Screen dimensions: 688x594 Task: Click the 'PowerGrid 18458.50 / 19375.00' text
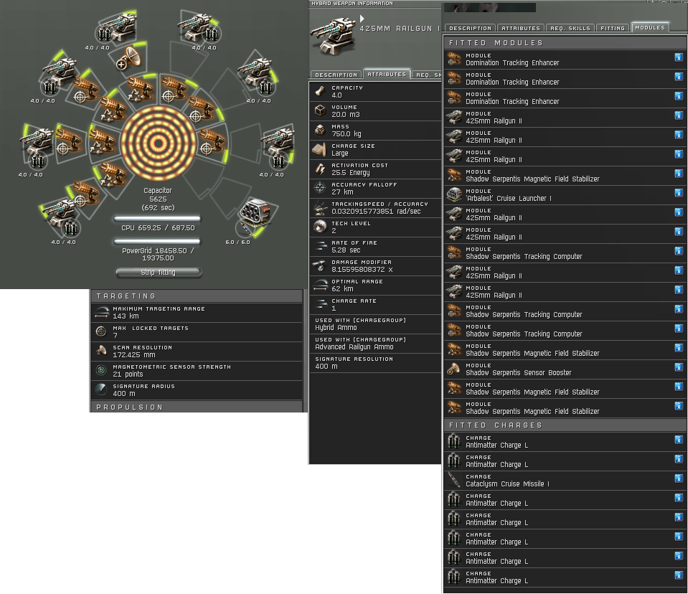click(x=158, y=255)
